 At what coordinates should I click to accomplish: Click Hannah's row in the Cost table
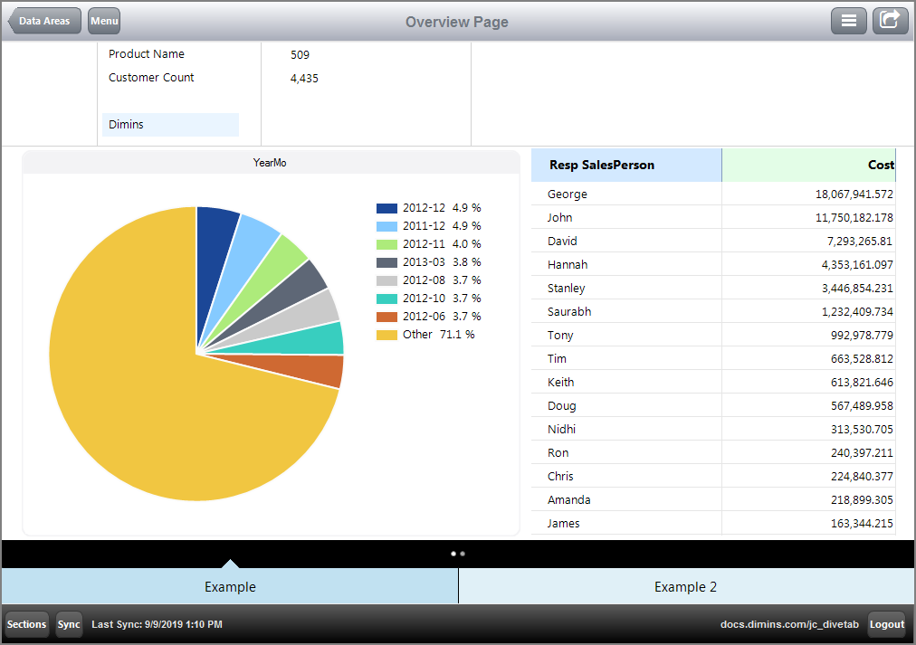click(569, 264)
